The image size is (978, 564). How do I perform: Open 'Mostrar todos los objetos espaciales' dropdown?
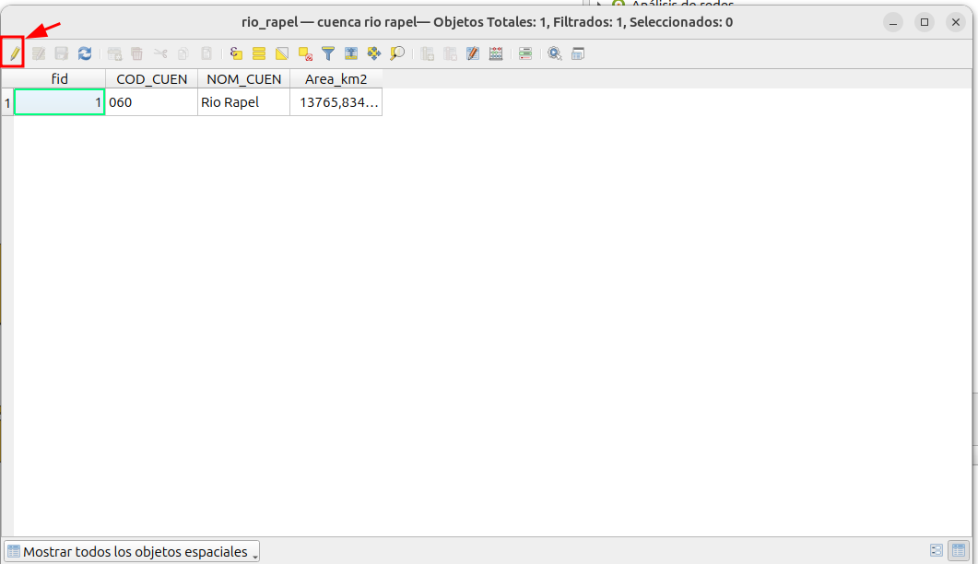pyautogui.click(x=133, y=551)
